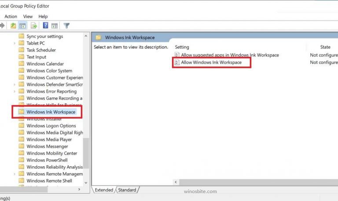Expand the Windows Defender SmartScreen node
The height and width of the screenshot is (201, 338).
tap(15, 85)
